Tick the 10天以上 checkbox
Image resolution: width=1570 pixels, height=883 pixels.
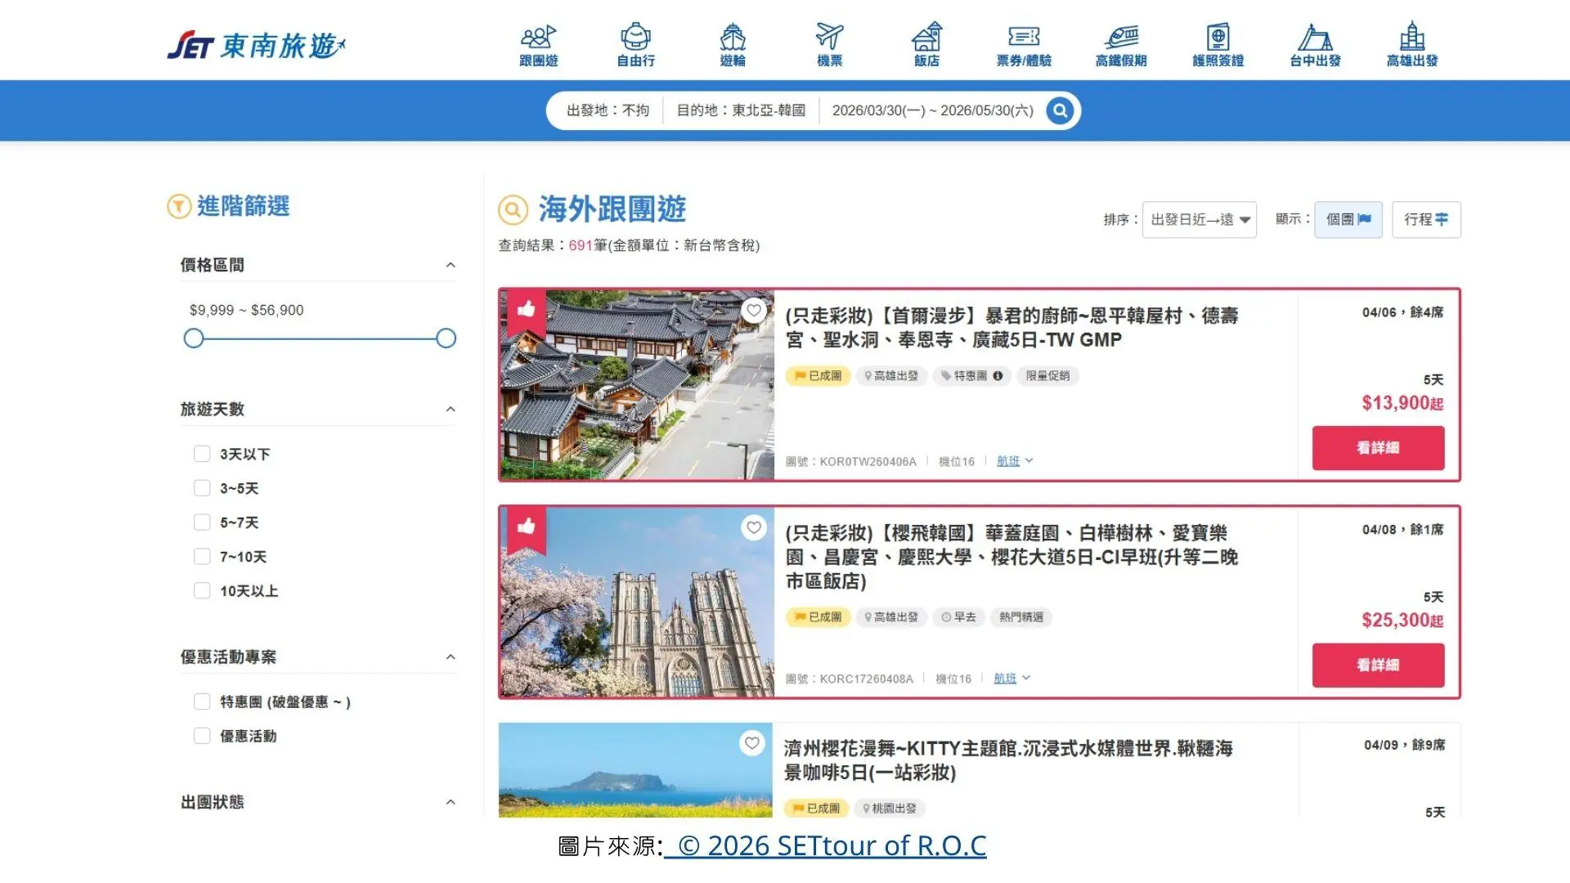pyautogui.click(x=202, y=590)
